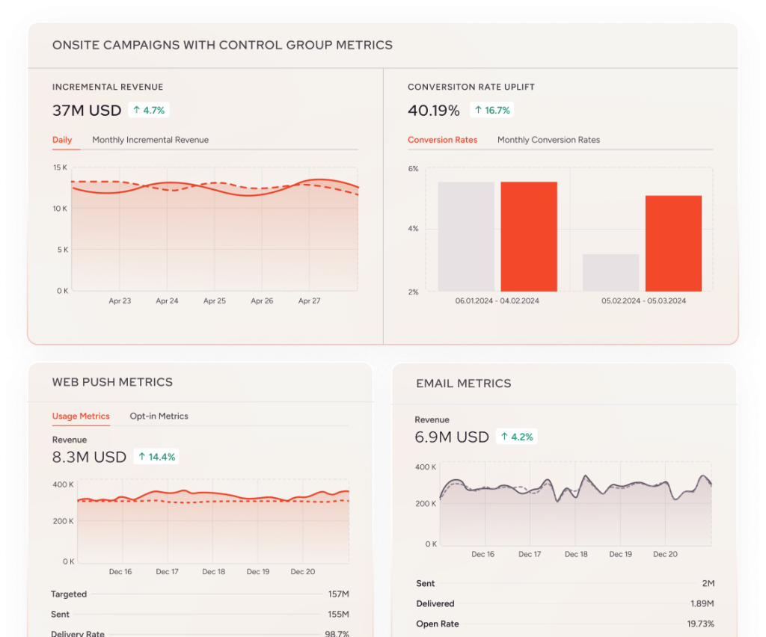Click the Apr 23 axis label
The width and height of the screenshot is (766, 637).
pyautogui.click(x=120, y=301)
